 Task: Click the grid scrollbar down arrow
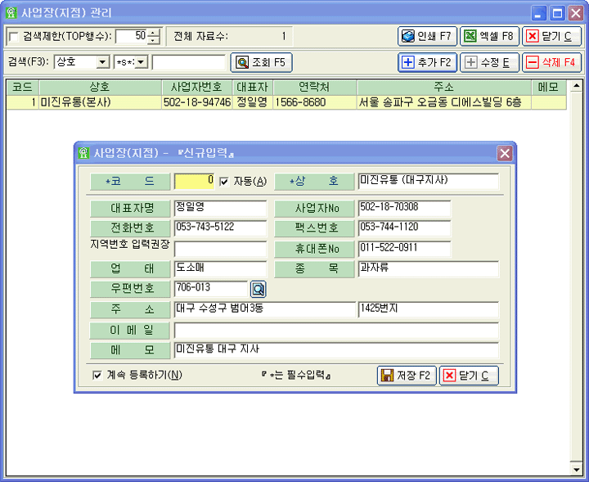576,469
